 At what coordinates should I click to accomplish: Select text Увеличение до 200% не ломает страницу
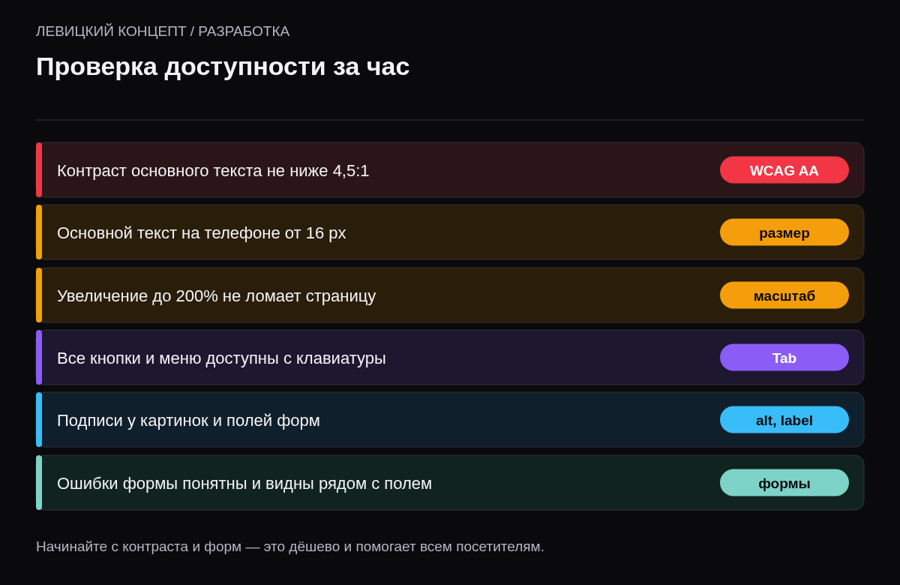tap(216, 296)
